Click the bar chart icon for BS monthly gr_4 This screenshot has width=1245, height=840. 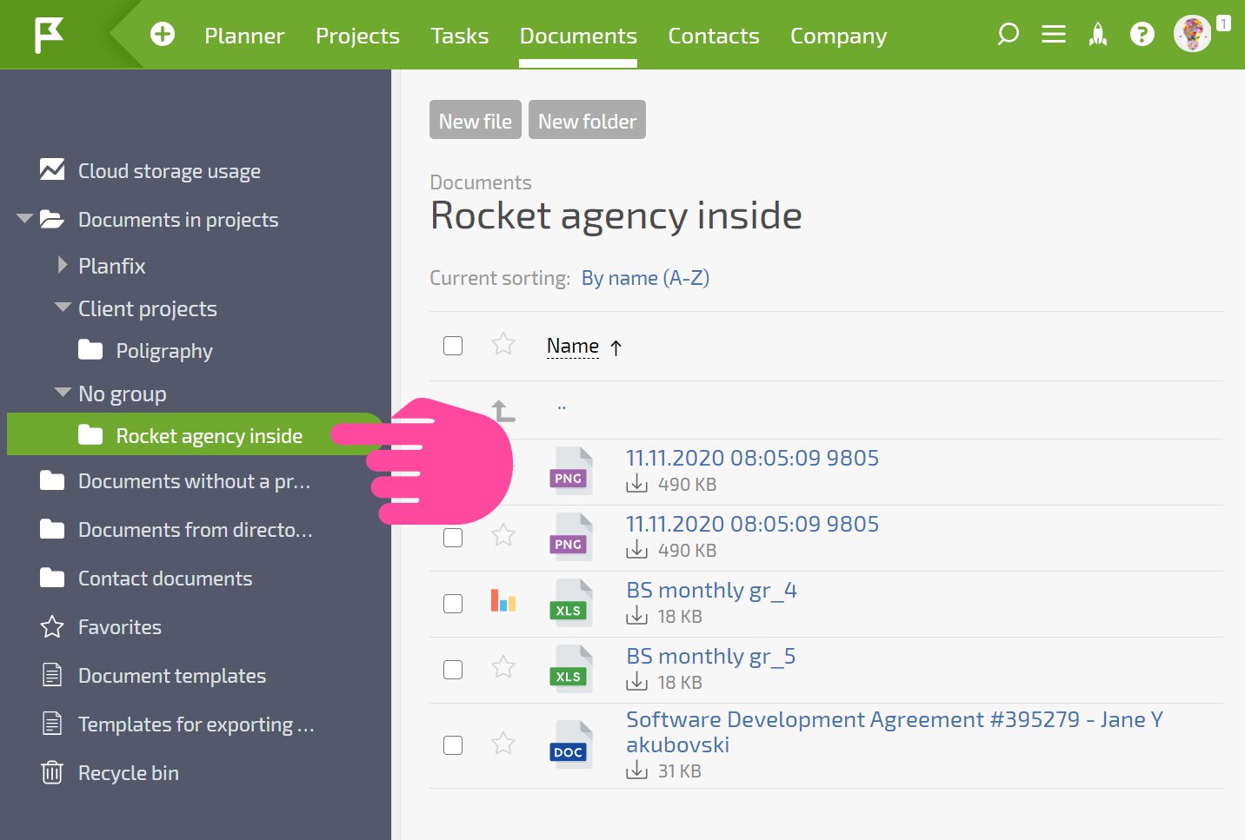(503, 601)
